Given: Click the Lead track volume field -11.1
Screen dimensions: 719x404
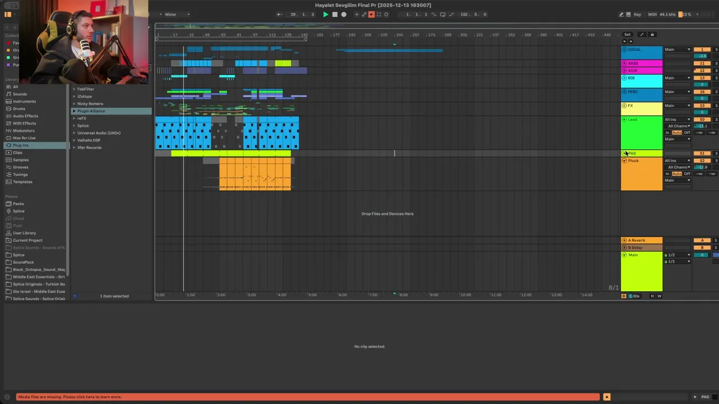Looking at the screenshot, I should point(702,126).
